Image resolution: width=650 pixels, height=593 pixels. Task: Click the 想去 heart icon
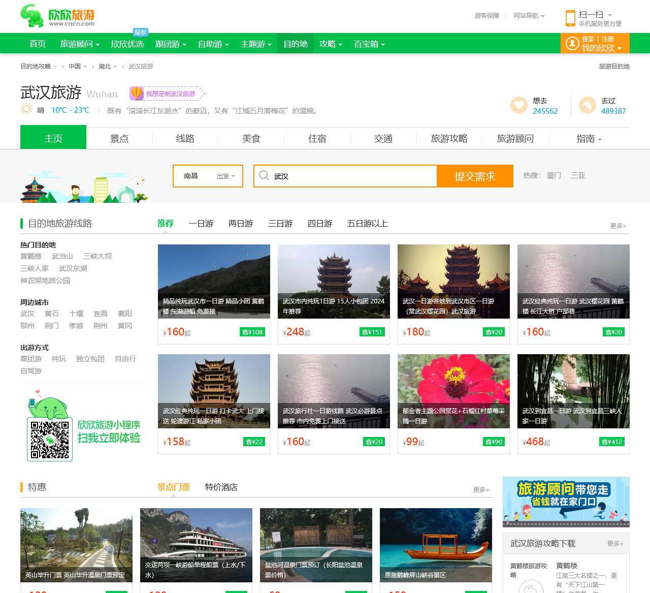(517, 105)
